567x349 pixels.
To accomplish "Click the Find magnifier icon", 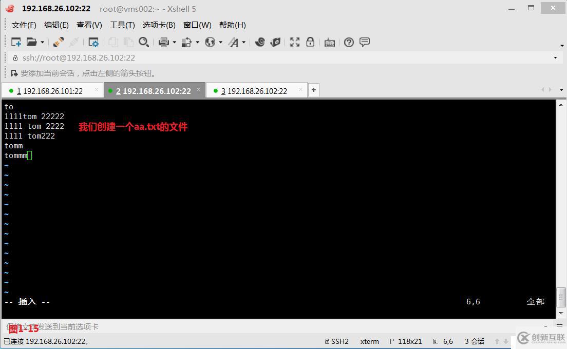I will click(x=144, y=42).
